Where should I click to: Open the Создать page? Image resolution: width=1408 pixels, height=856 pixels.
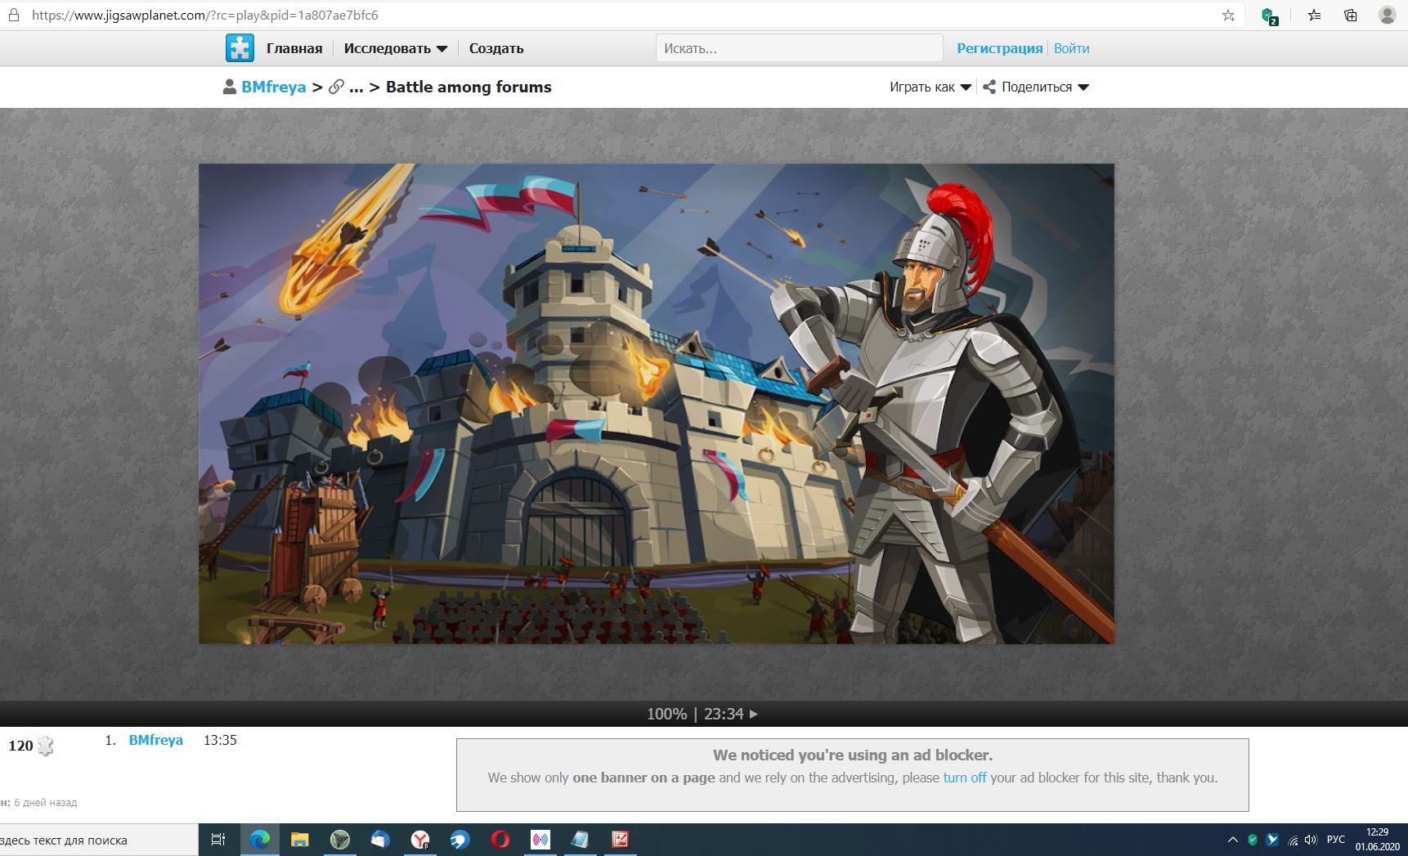496,48
